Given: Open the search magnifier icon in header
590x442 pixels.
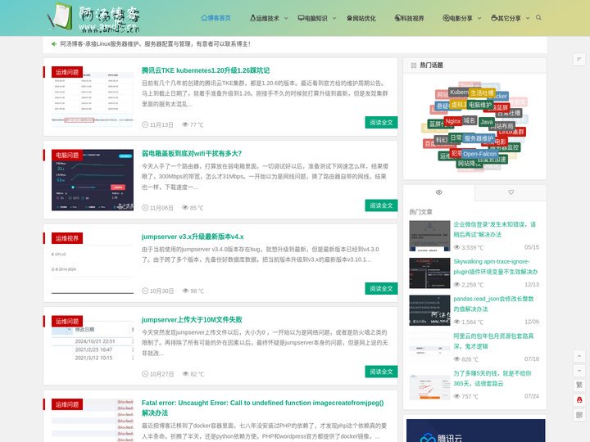Looking at the screenshot, I should 538,18.
